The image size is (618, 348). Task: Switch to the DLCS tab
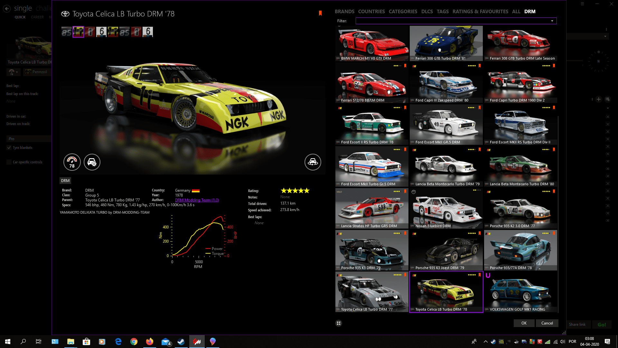pyautogui.click(x=427, y=12)
